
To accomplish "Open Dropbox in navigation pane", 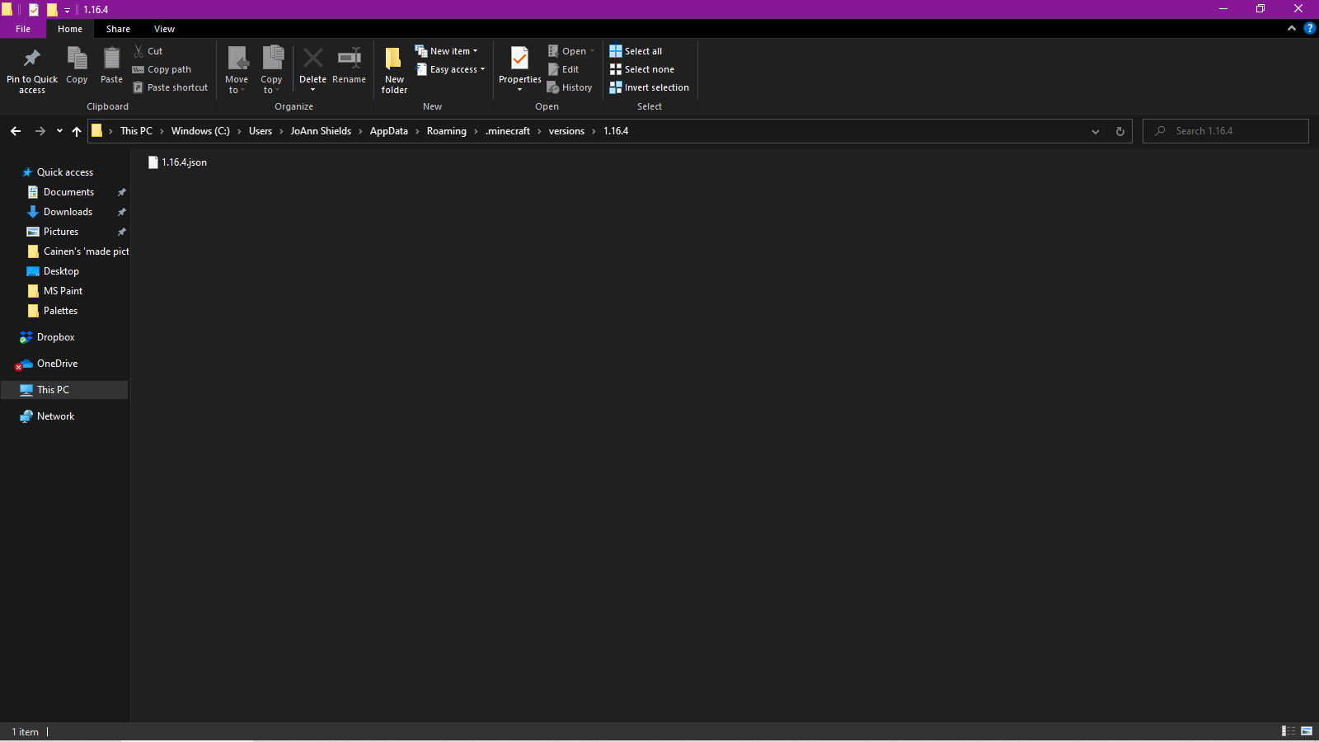I will coord(56,337).
